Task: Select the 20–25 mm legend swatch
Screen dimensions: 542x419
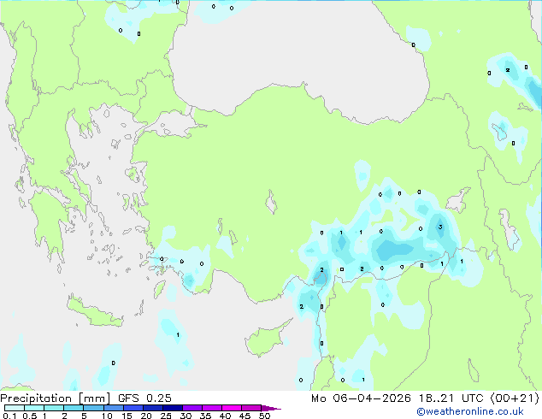Action: click(x=152, y=408)
